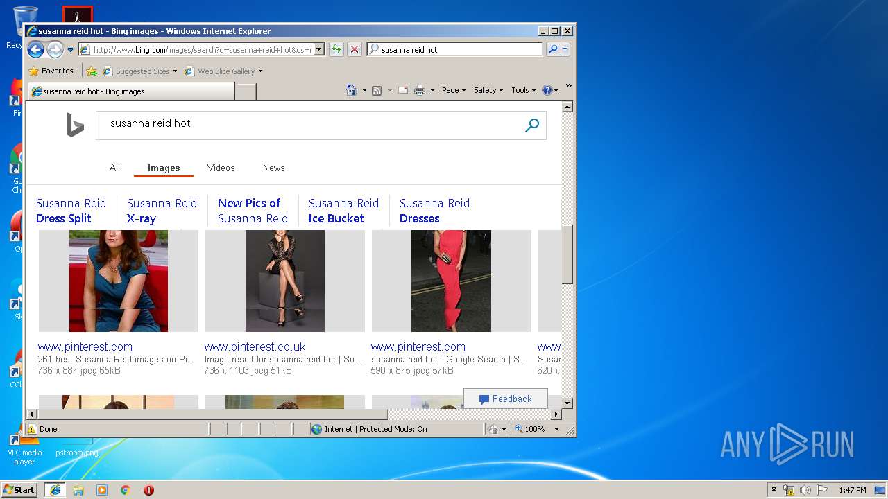The height and width of the screenshot is (499, 888).
Task: Expand the address bar history dropdown
Action: pyautogui.click(x=319, y=49)
